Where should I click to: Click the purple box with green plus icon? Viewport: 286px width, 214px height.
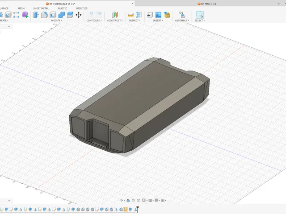[x=25, y=15]
